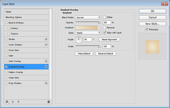This screenshot has width=170, height=108.
Task: Add another Inner Shadow with plus icon
Action: point(46,45)
